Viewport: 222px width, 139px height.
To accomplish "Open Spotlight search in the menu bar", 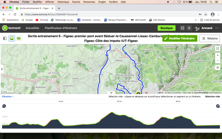I will [x=211, y=2].
